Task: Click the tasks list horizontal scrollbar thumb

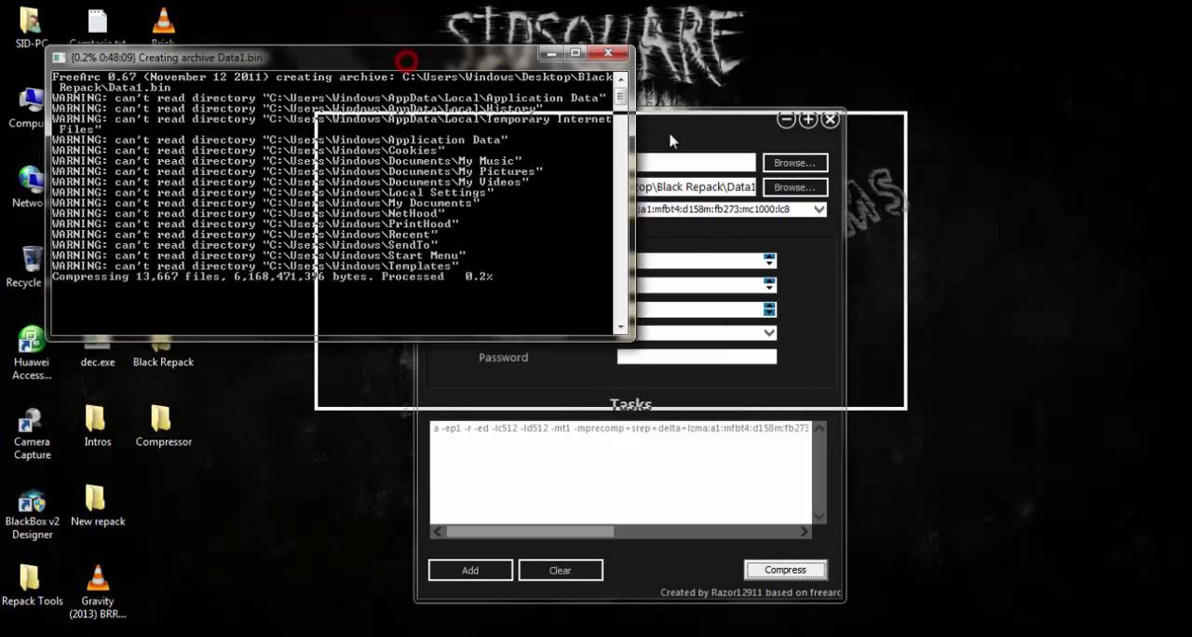Action: [530, 532]
